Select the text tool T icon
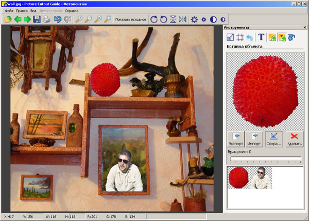 click(x=261, y=37)
